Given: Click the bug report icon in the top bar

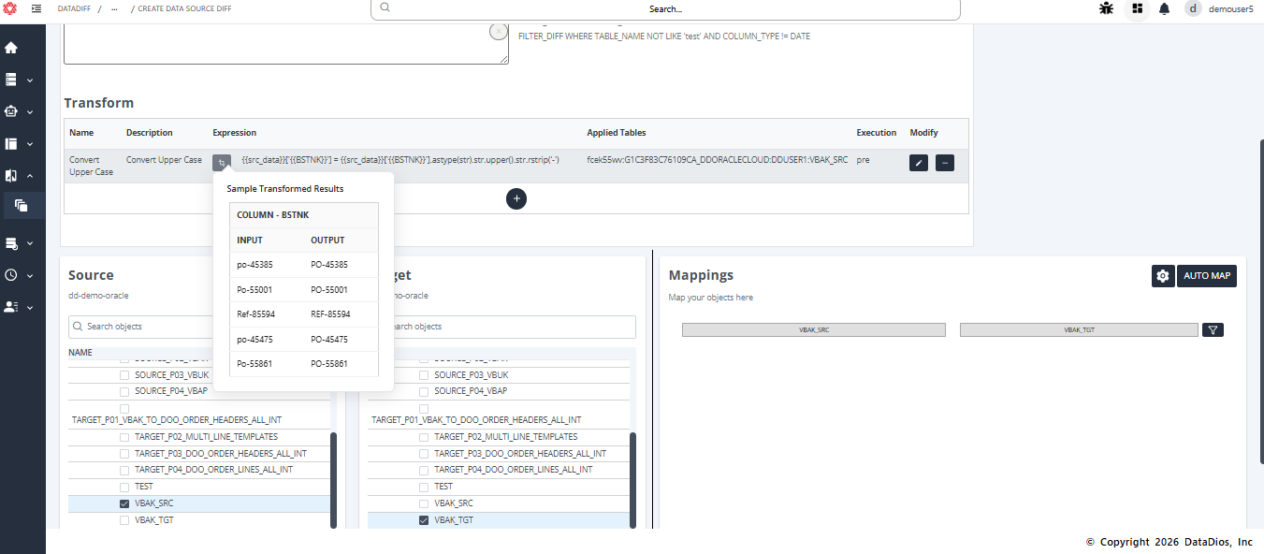Looking at the screenshot, I should [x=1106, y=8].
